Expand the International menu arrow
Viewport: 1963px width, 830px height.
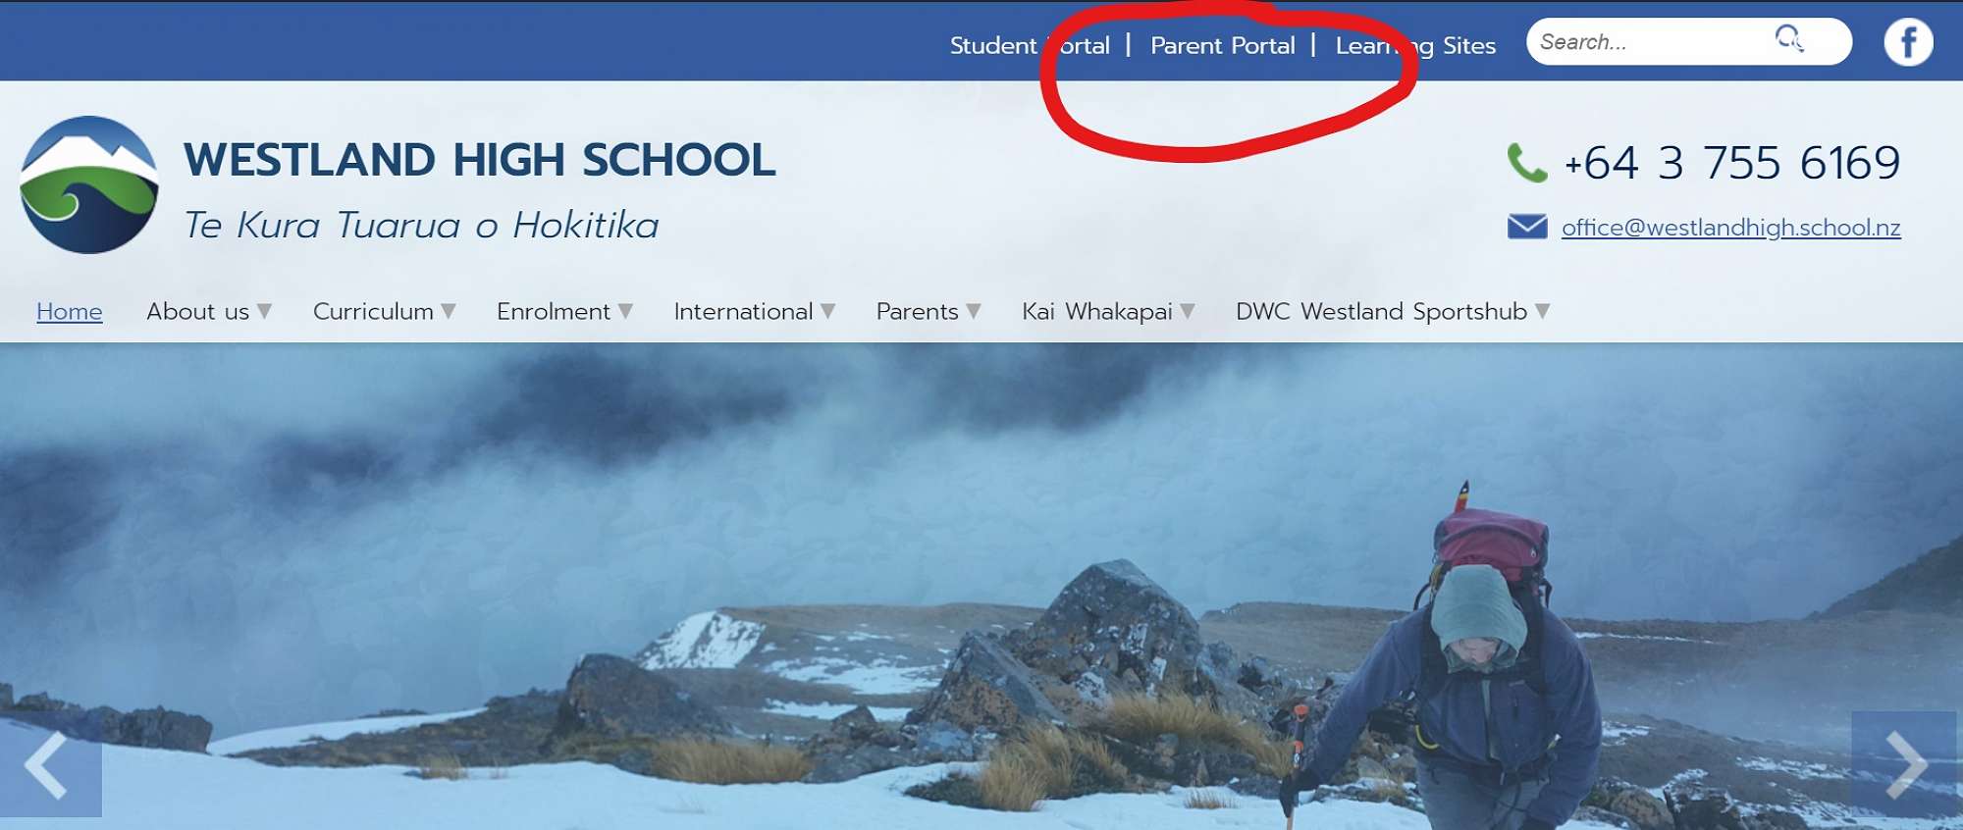[827, 311]
